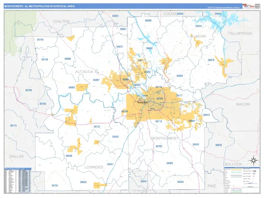264x198 pixels.
Task: Click ZIP code 36116
Action: point(158,121)
